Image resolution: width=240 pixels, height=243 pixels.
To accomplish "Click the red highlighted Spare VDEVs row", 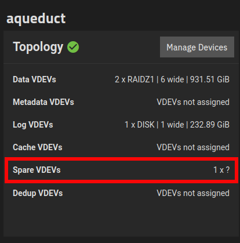I will coord(121,170).
